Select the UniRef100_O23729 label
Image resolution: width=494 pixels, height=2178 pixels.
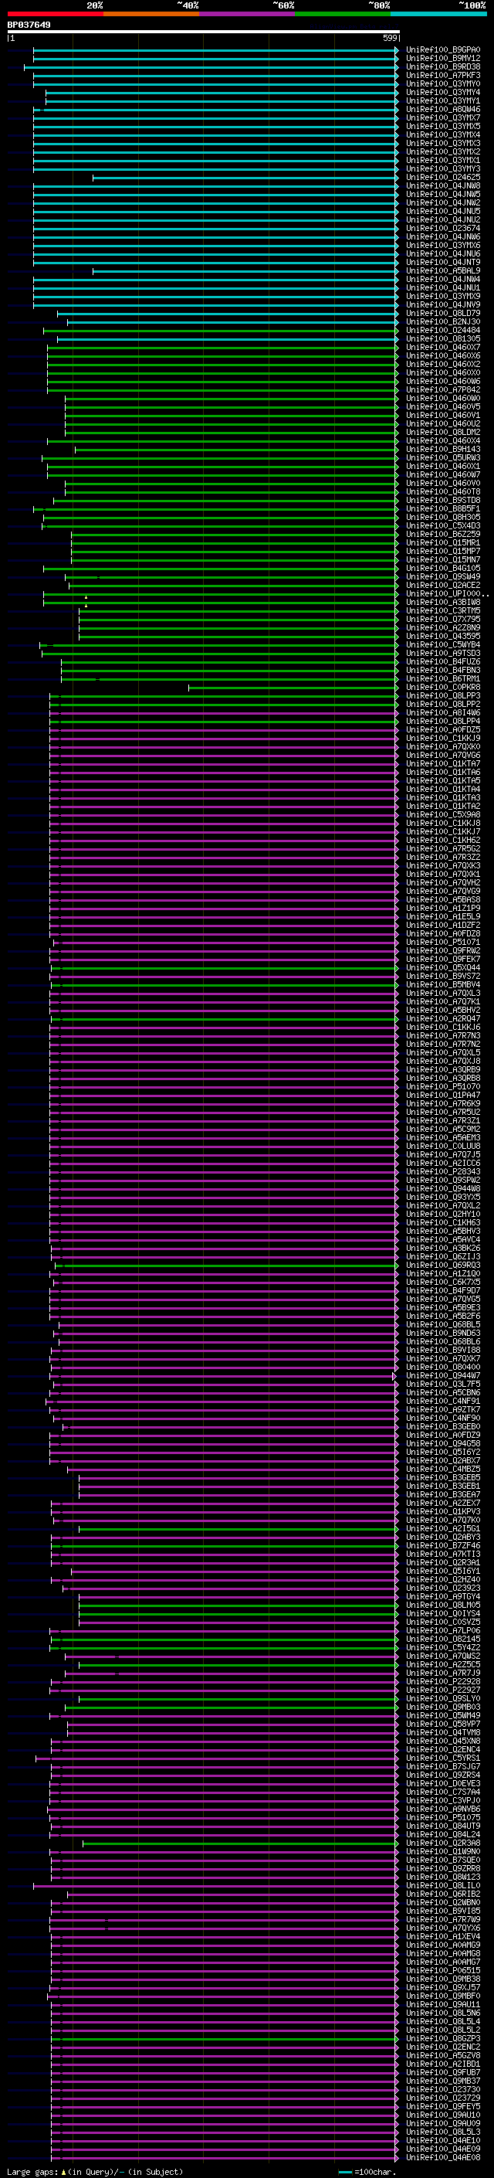[x=443, y=2098]
